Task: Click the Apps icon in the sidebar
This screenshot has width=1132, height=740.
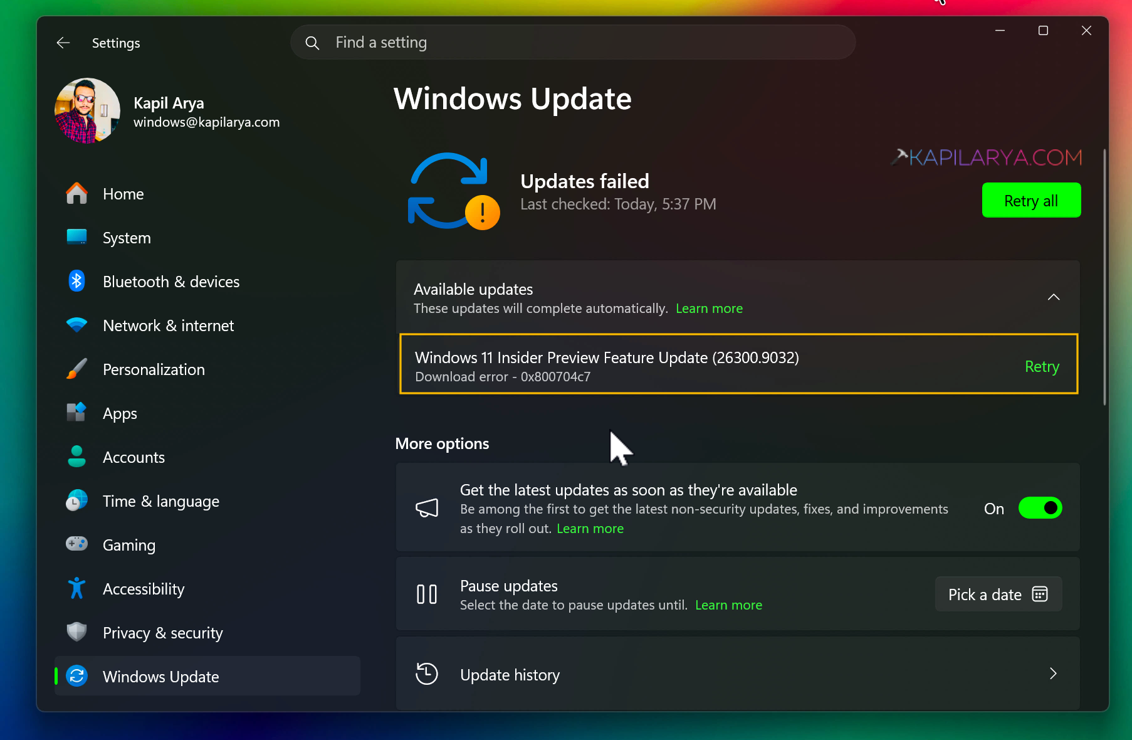Action: point(76,413)
